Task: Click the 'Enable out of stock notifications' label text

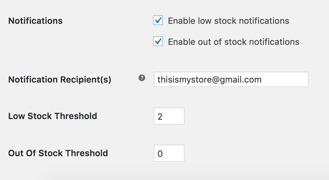Action: click(x=234, y=42)
